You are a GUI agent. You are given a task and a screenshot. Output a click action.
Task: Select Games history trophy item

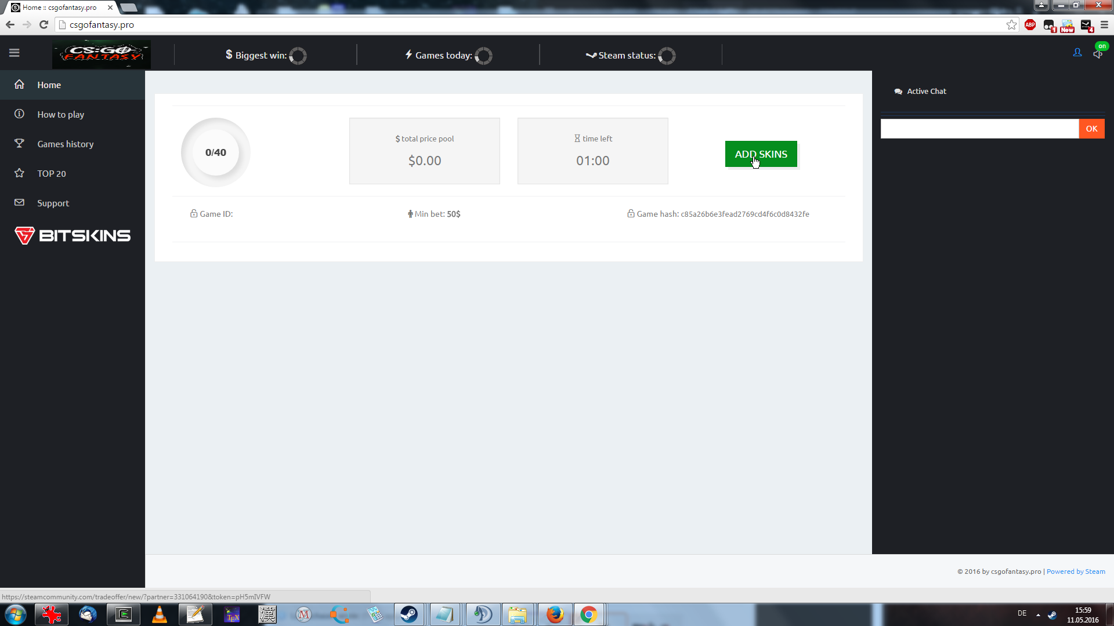(x=65, y=144)
